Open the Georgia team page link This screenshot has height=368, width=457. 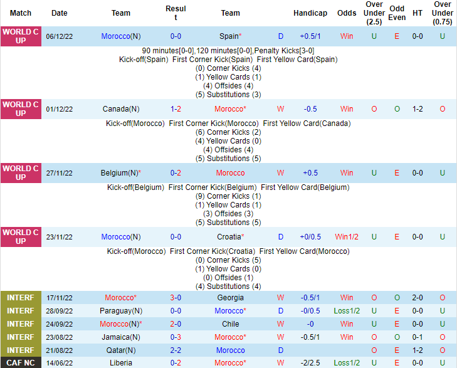pyautogui.click(x=230, y=298)
